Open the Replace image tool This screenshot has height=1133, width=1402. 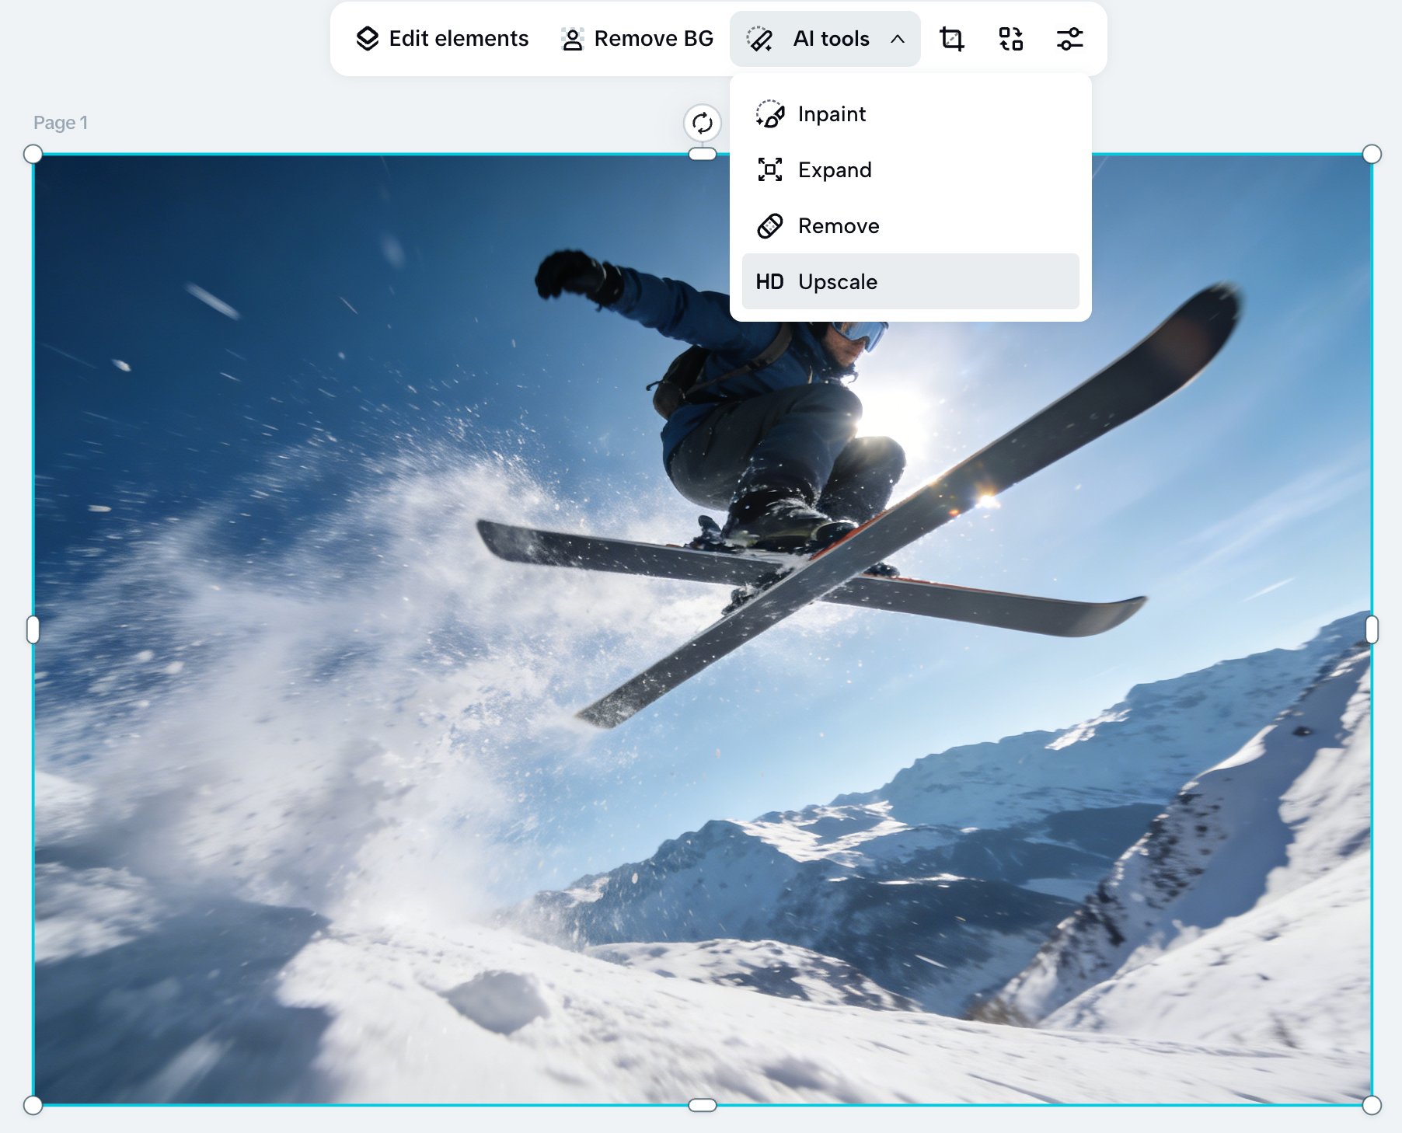pyautogui.click(x=1010, y=38)
